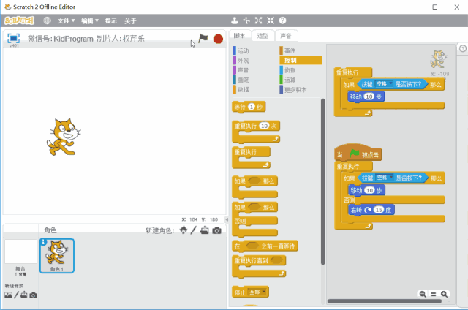Select the duplicate stamp tool

(x=234, y=20)
